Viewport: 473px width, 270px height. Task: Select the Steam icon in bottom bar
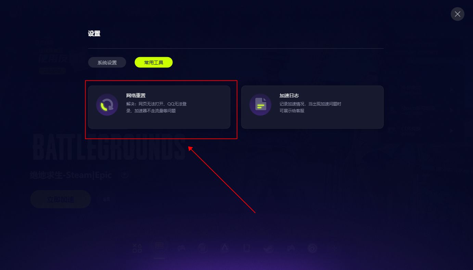pyautogui.click(x=268, y=248)
